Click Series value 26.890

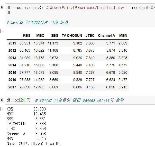[x=40, y=109]
